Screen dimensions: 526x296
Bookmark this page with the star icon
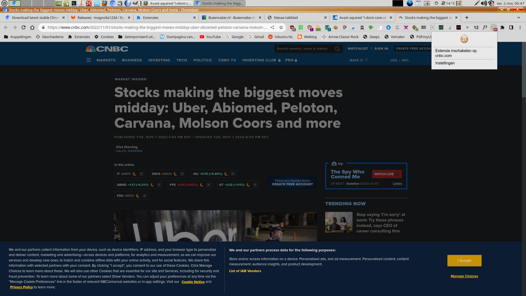(x=281, y=27)
